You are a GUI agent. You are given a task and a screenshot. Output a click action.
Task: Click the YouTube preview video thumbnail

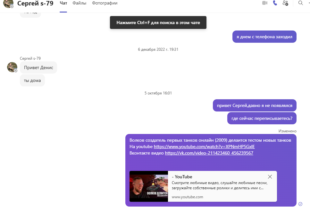coord(149,186)
